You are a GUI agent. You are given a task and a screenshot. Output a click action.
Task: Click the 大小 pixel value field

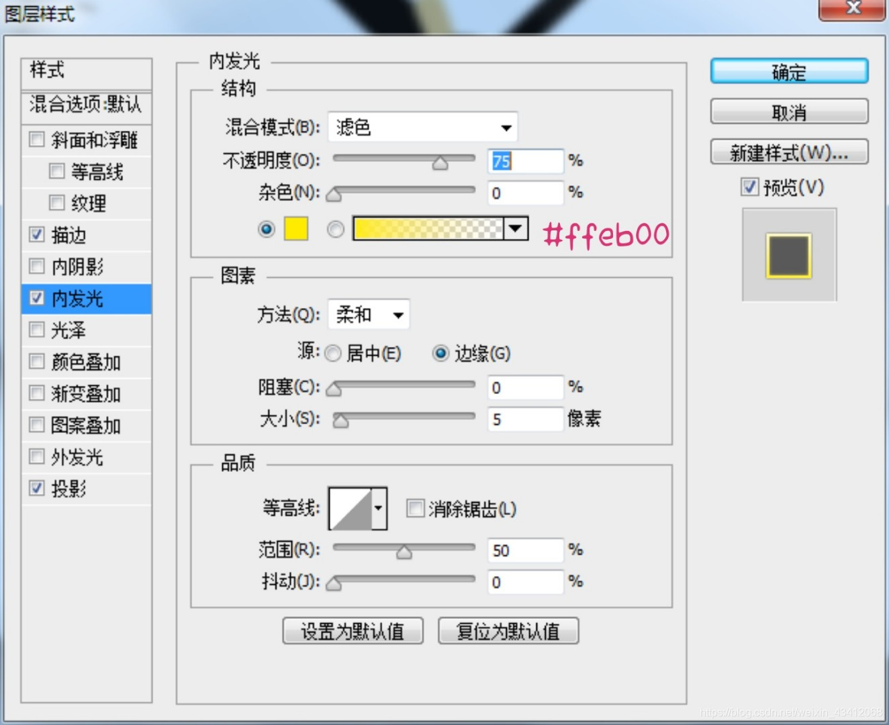tap(525, 420)
